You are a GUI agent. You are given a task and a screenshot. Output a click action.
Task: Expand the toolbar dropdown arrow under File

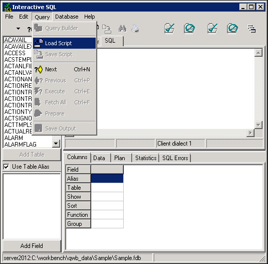18,29
